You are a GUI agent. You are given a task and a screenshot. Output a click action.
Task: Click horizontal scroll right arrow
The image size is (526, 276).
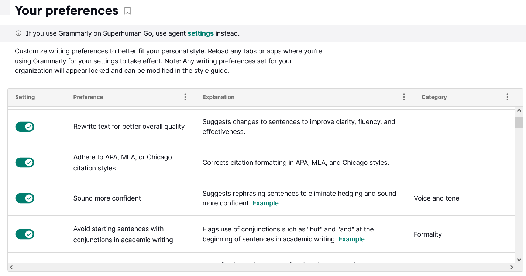tap(512, 267)
